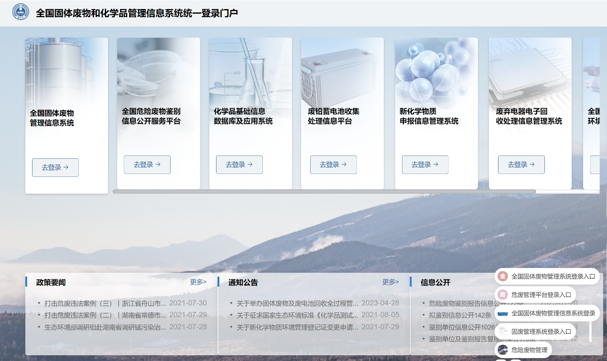
Task: Open 去登录 for 全国固体废物管理信息系统
Action: point(55,167)
